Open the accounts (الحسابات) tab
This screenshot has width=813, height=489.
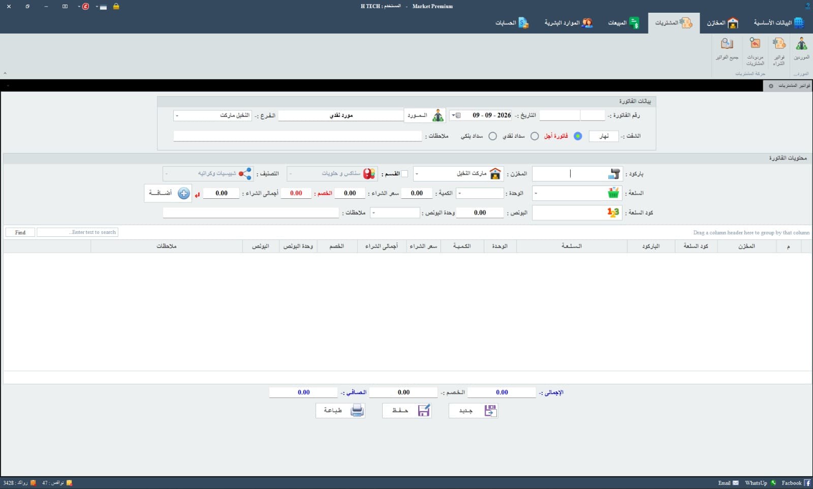[512, 23]
